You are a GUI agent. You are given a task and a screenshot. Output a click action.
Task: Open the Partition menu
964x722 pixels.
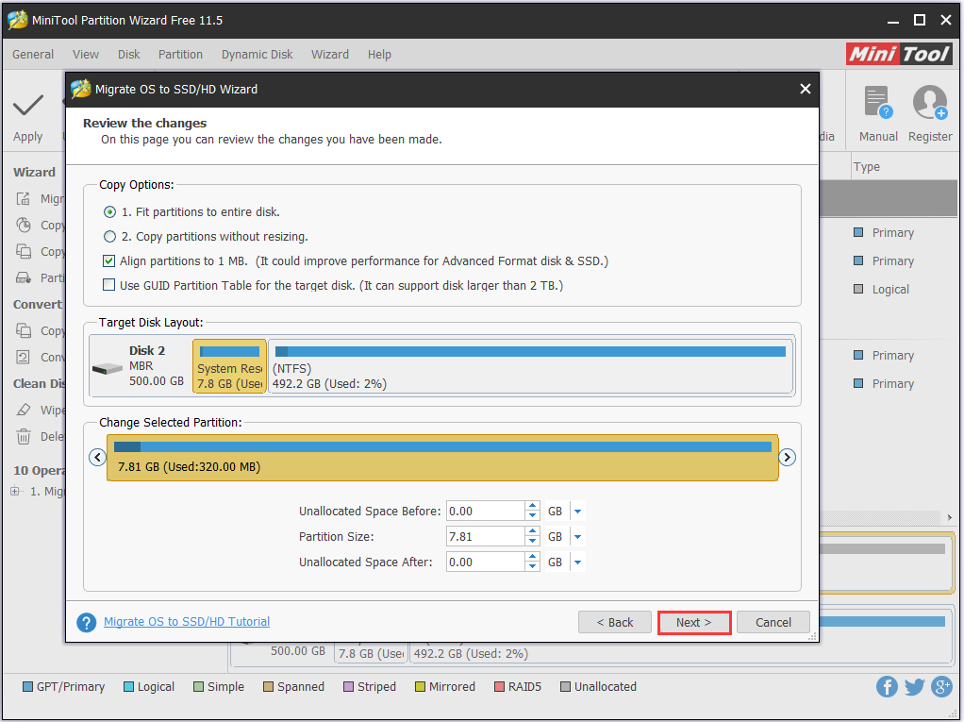(180, 54)
